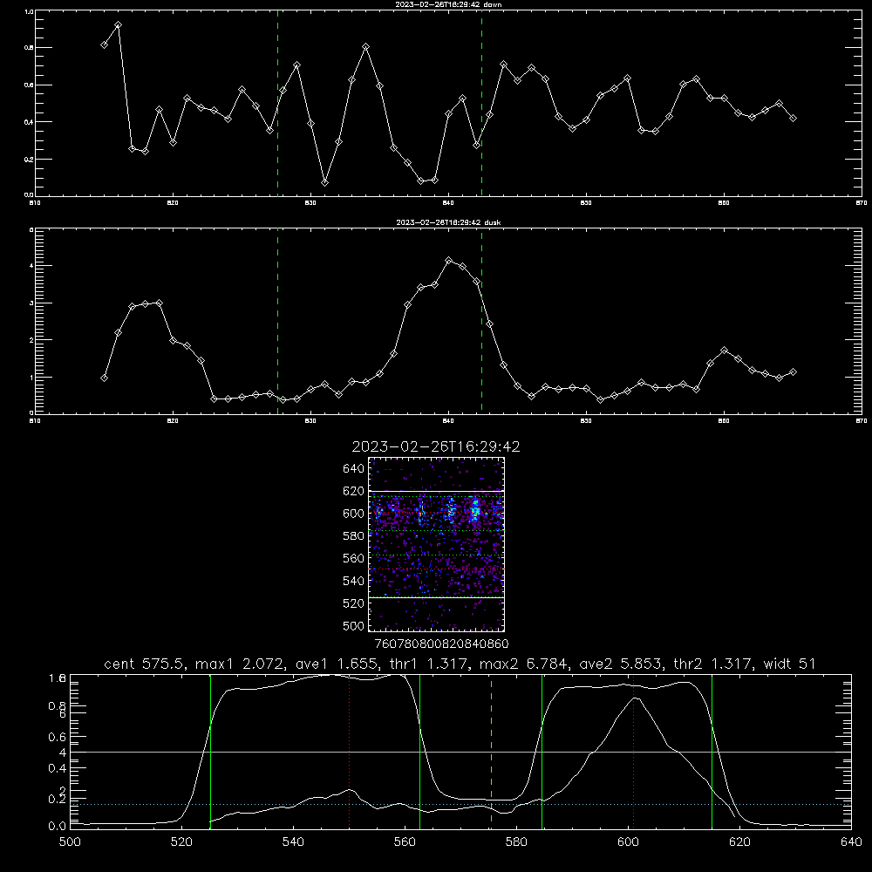Select the red dotted line near 550 in the bottom plot
The height and width of the screenshot is (872, 872).
pos(350,752)
